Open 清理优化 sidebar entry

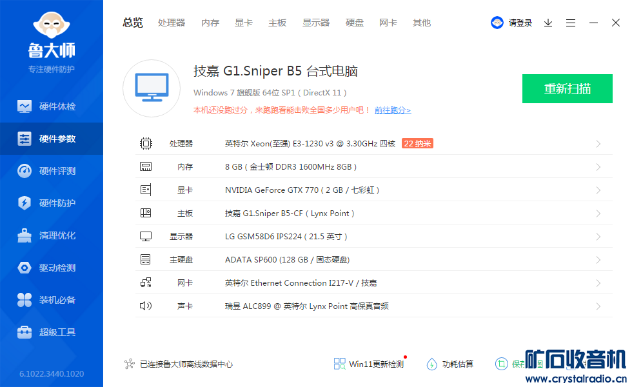tap(52, 235)
